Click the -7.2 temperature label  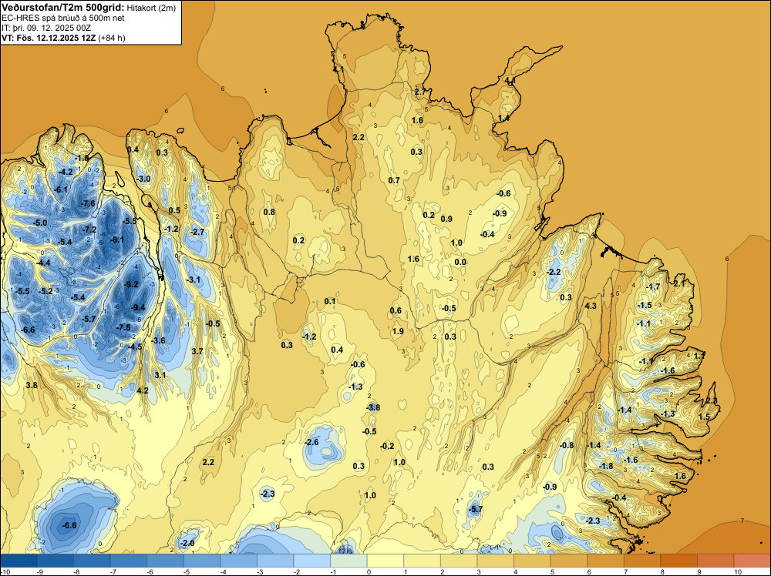click(x=89, y=229)
